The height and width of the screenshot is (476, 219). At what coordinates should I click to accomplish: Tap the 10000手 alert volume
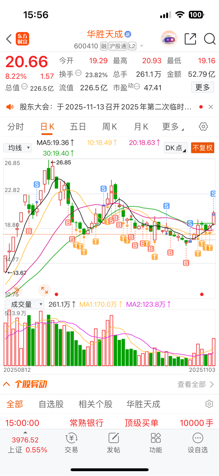tap(197, 423)
